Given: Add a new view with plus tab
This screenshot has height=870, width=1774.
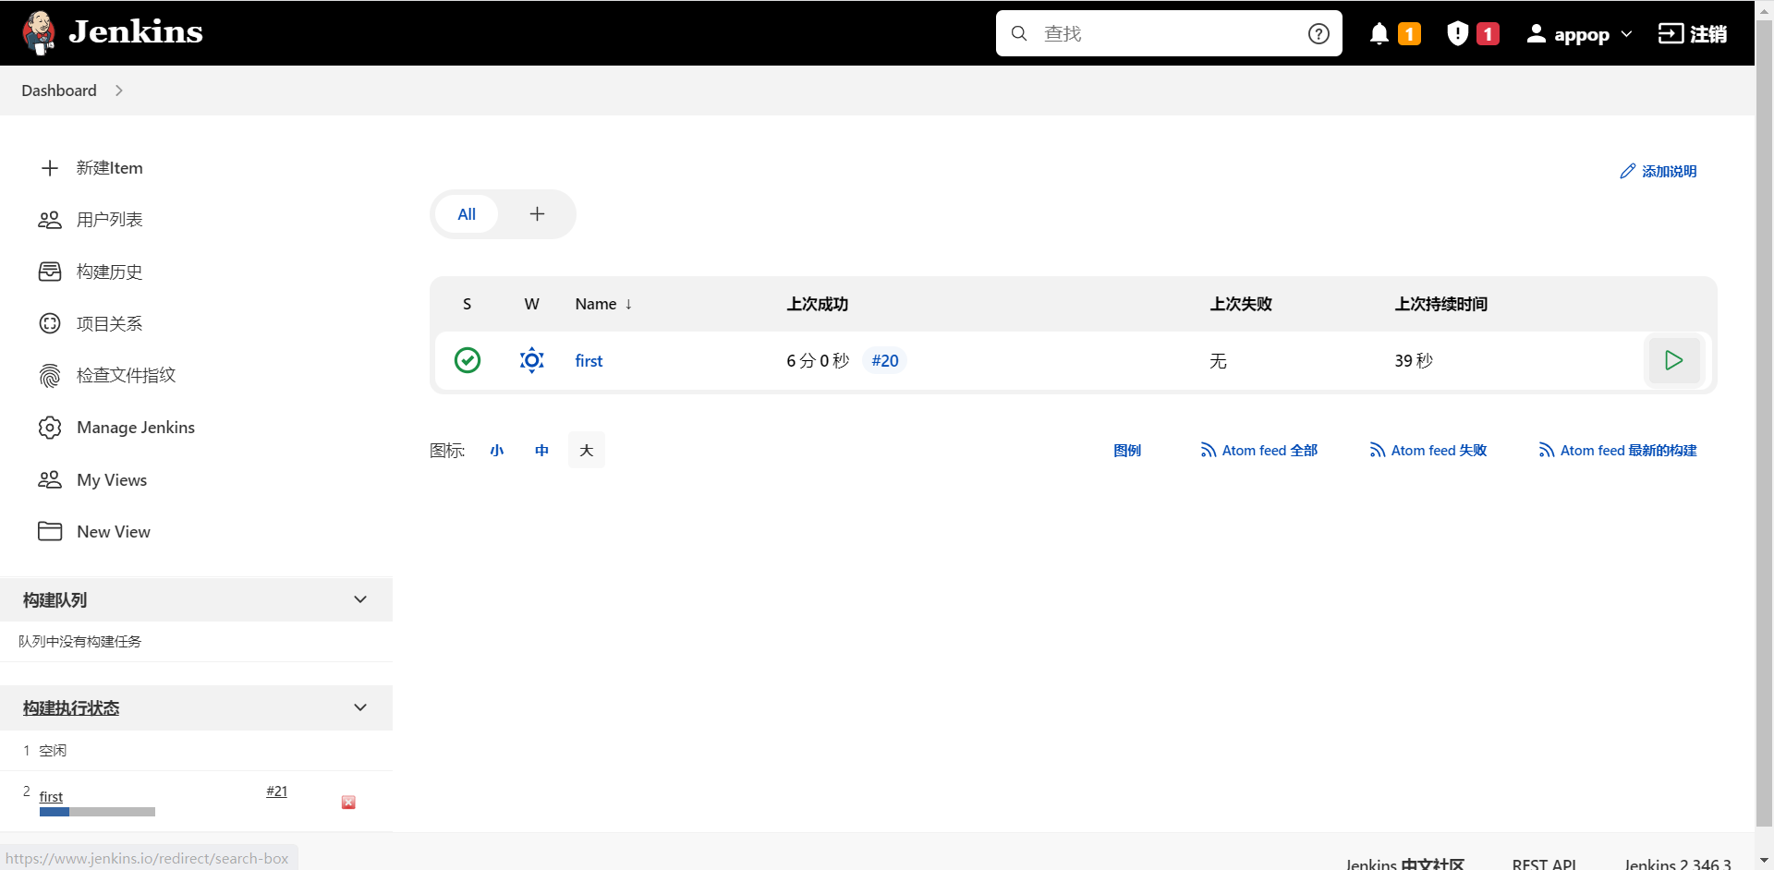Looking at the screenshot, I should point(537,214).
